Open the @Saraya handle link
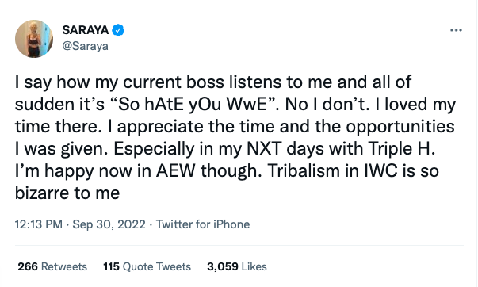The image size is (478, 287). (85, 46)
